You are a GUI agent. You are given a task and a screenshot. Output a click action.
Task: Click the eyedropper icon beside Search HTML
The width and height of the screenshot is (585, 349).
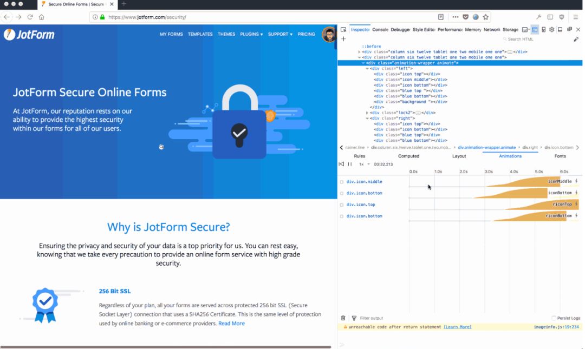click(576, 39)
